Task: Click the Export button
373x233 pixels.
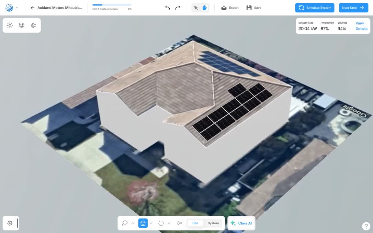Action: click(x=230, y=8)
